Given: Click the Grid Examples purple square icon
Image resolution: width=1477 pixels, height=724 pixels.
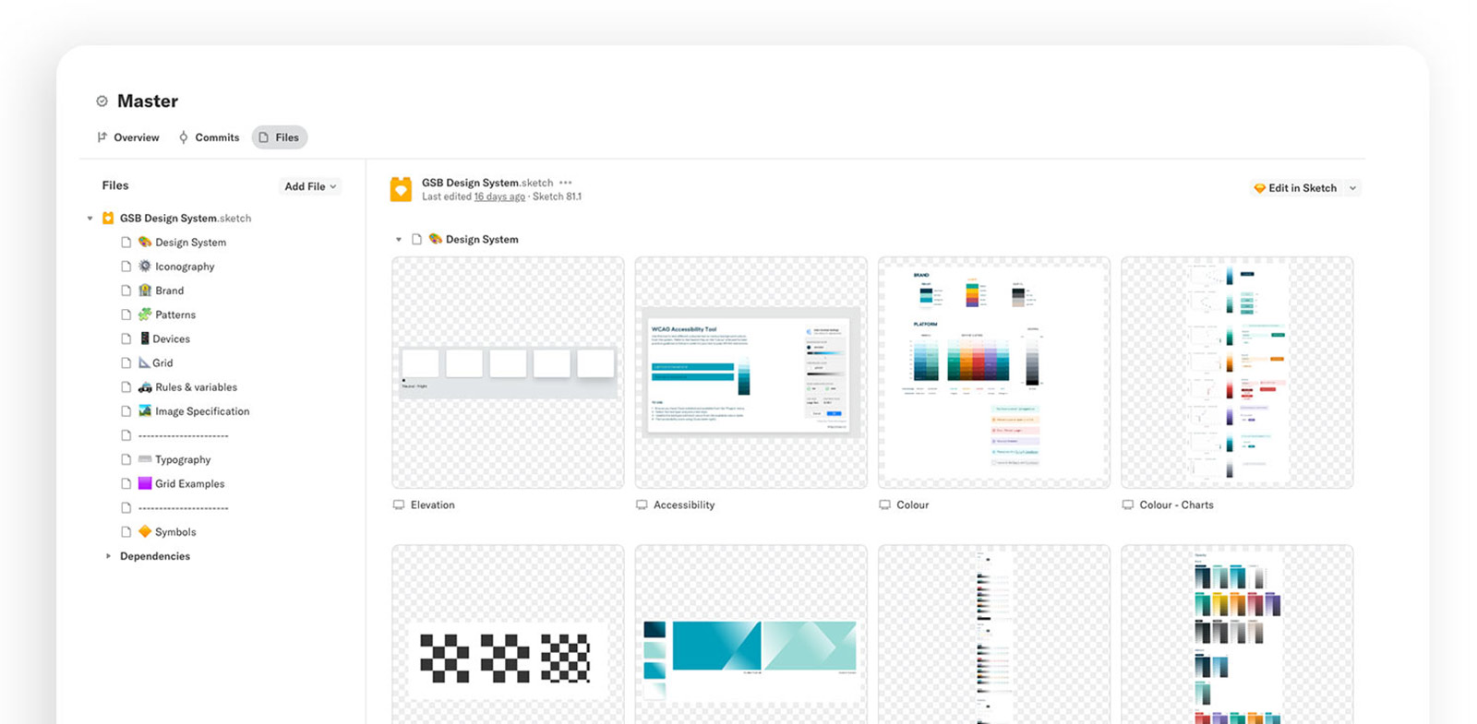Looking at the screenshot, I should click(145, 483).
